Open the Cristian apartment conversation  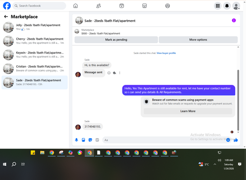34,69
